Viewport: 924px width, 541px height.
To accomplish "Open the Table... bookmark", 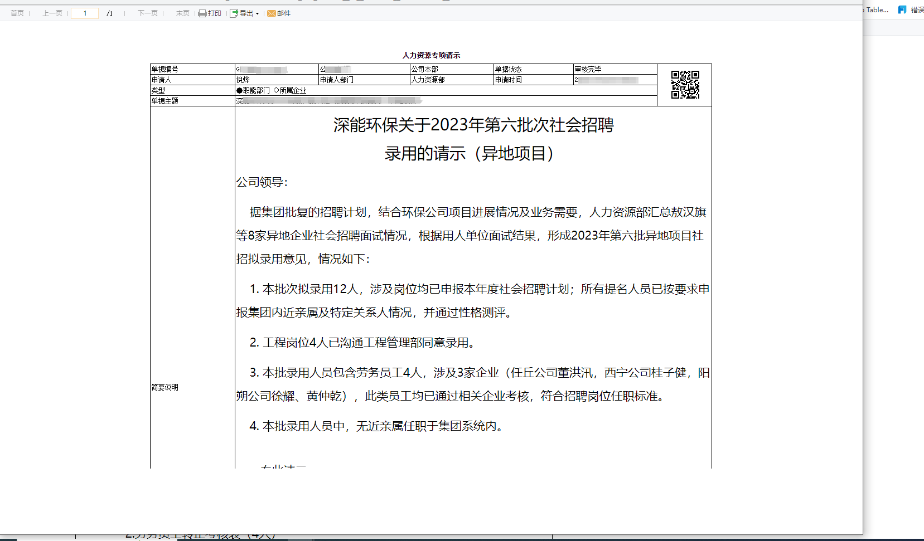I will point(877,9).
